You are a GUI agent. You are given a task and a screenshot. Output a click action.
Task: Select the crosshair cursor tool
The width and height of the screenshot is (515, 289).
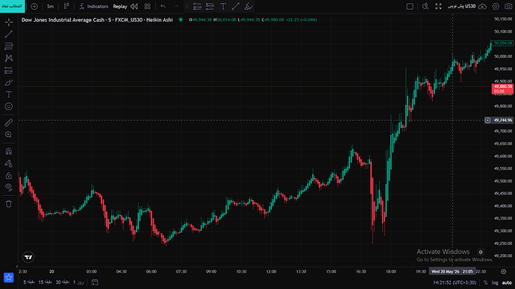[9, 22]
